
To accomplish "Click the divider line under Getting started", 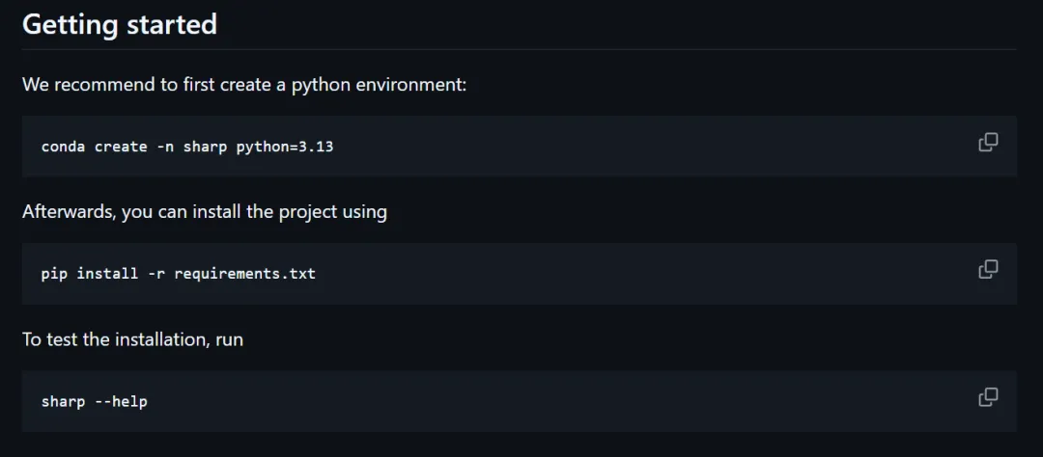I will (519, 48).
